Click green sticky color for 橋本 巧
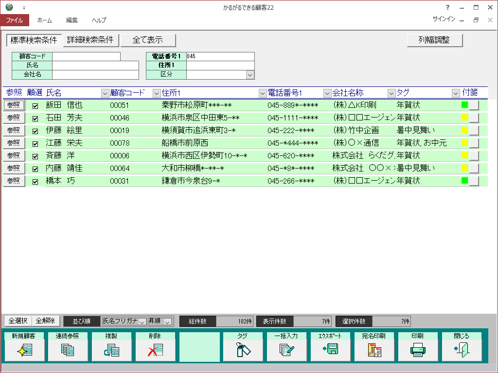Viewport: 498px width, 373px height. 464,181
